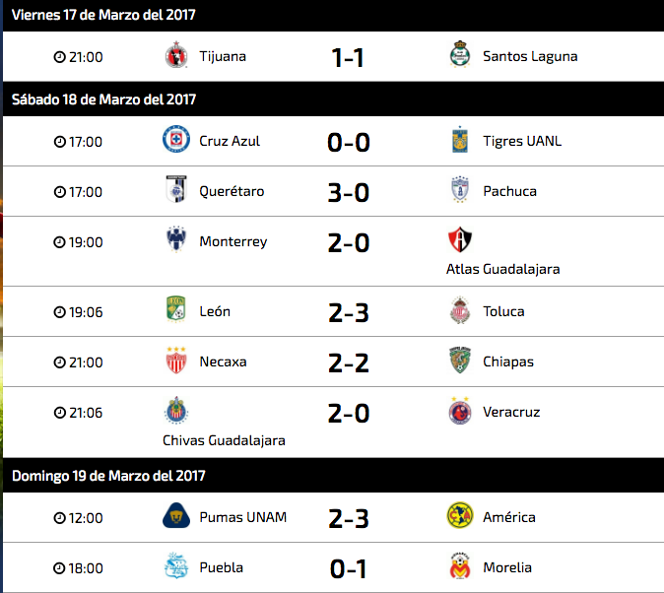Click the Morelia team crest
The image size is (664, 593).
tap(460, 565)
